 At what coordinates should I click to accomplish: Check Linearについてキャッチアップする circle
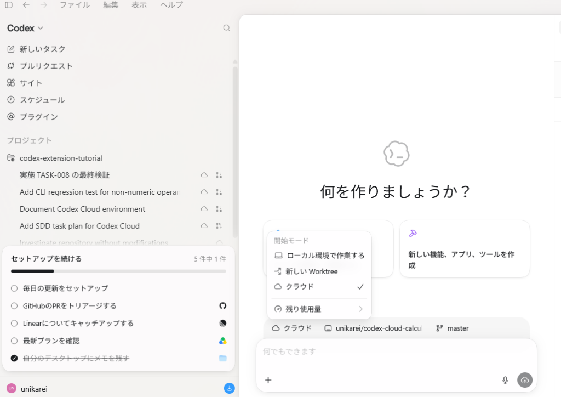(14, 324)
